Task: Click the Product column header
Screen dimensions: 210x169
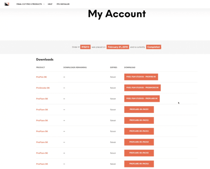Action: [x=40, y=68]
